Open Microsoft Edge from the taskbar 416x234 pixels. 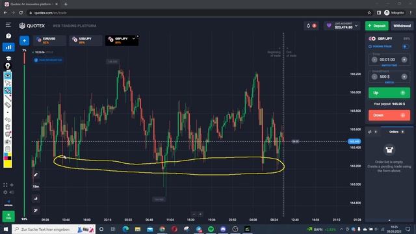tap(125, 229)
